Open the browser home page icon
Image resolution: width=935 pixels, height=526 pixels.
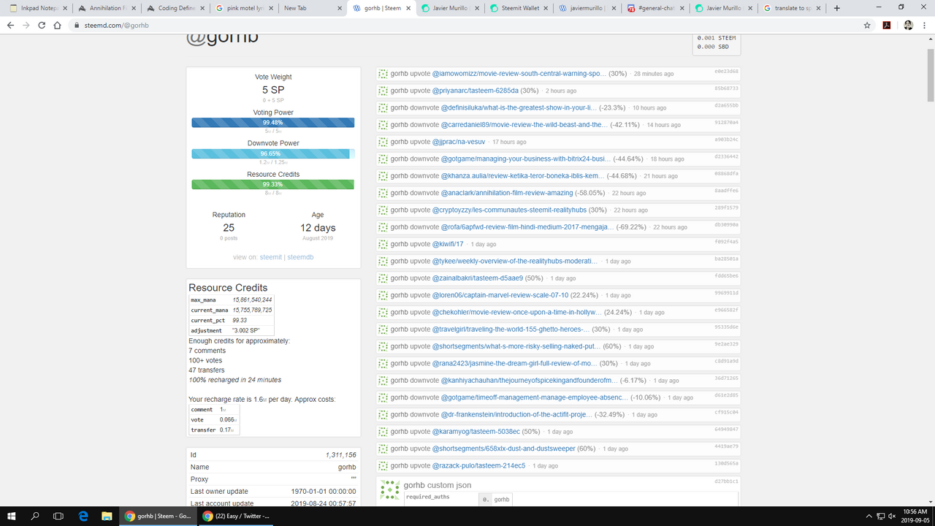pyautogui.click(x=58, y=25)
